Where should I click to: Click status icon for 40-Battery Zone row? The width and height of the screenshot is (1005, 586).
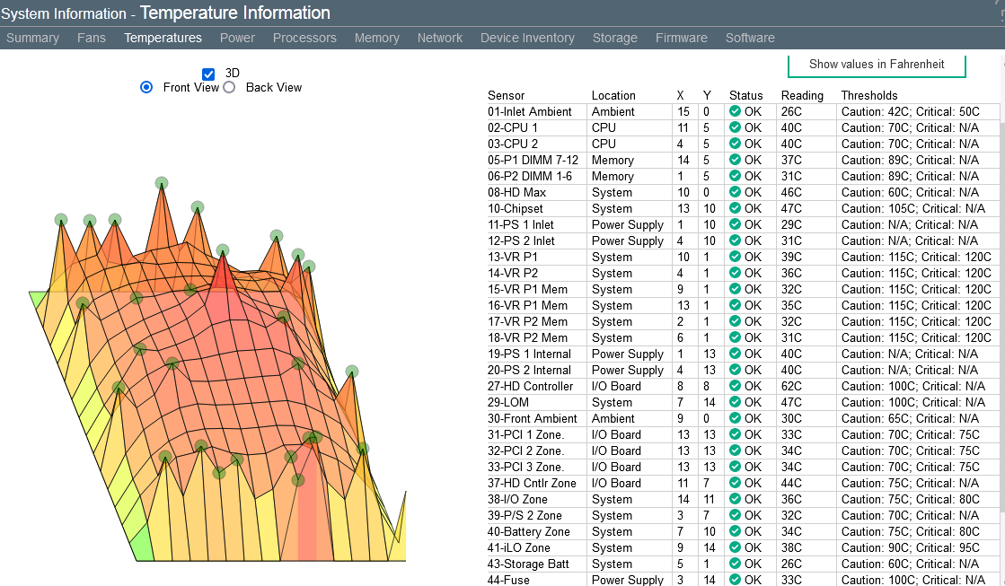[735, 531]
